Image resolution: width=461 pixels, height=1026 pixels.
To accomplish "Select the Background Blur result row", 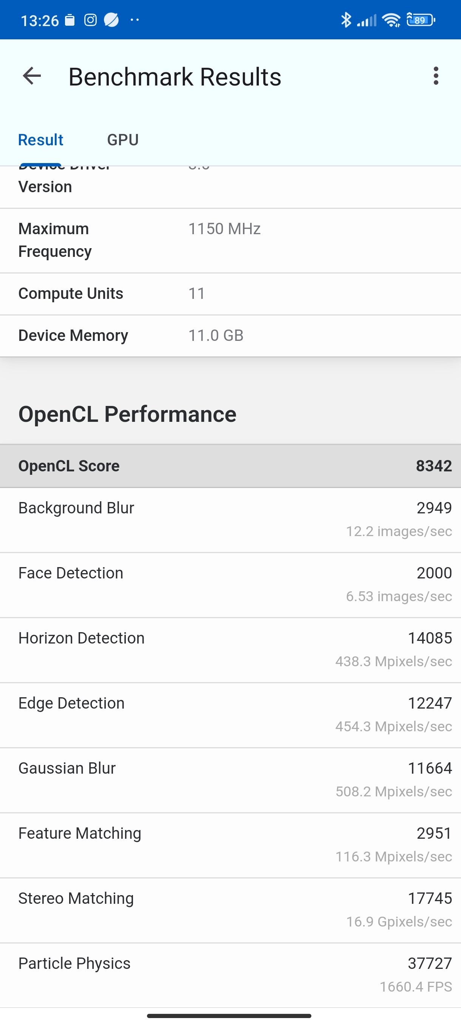I will tap(231, 519).
